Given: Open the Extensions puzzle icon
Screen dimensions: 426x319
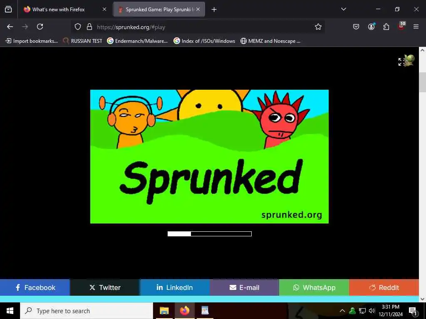Looking at the screenshot, I should click(386, 27).
